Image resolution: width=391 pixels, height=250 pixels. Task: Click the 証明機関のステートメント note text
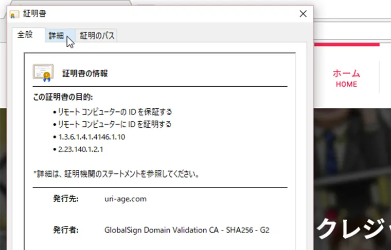click(x=116, y=174)
